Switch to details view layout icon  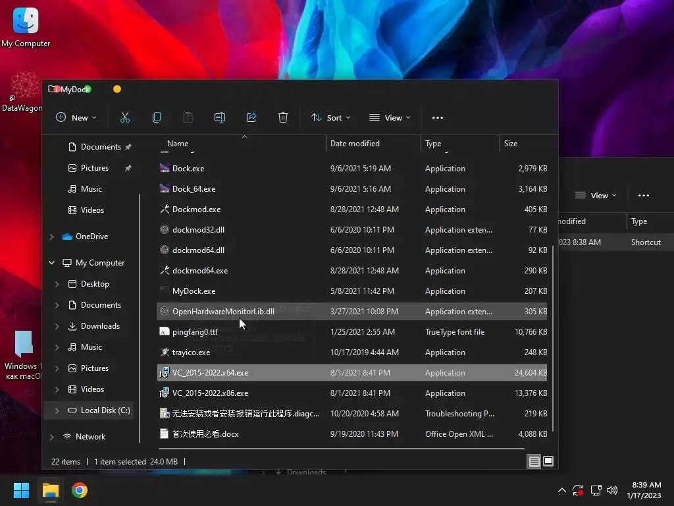[x=534, y=462]
